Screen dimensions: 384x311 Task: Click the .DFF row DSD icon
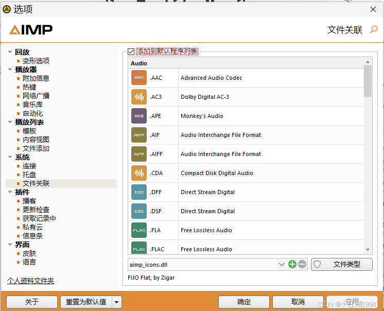(139, 192)
